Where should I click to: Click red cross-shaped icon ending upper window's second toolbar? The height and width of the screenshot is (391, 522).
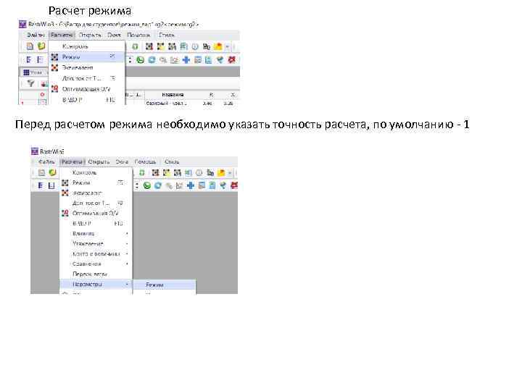click(232, 60)
